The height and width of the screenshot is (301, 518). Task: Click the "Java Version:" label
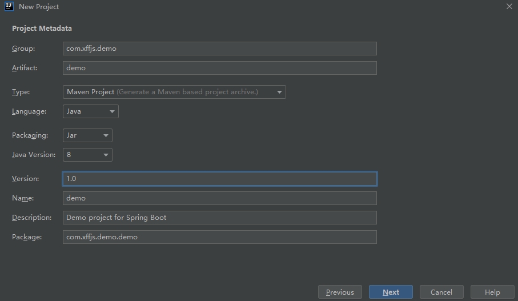(x=34, y=155)
